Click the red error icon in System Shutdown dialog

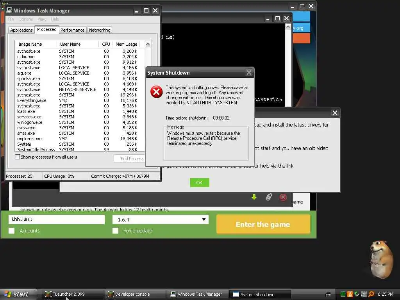(156, 92)
